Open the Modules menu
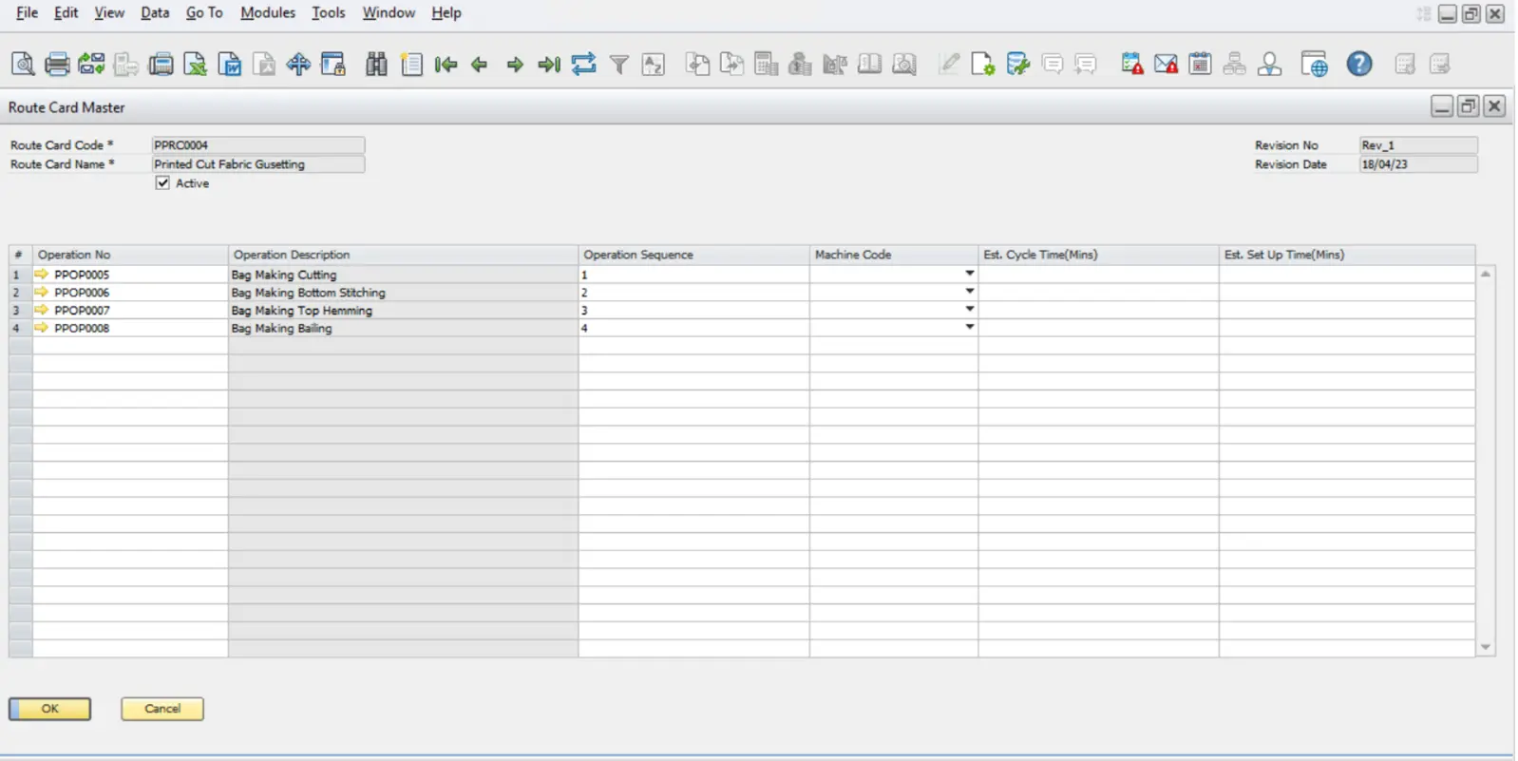 point(267,12)
